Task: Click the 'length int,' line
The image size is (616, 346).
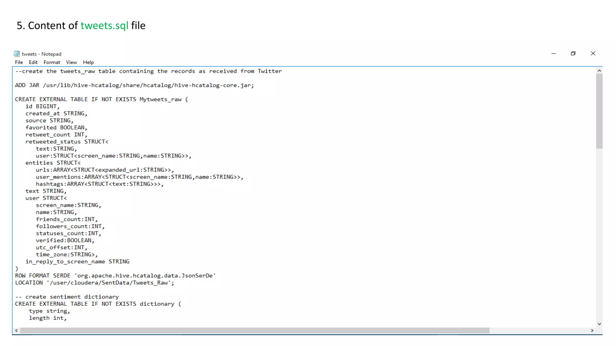Action: point(48,318)
